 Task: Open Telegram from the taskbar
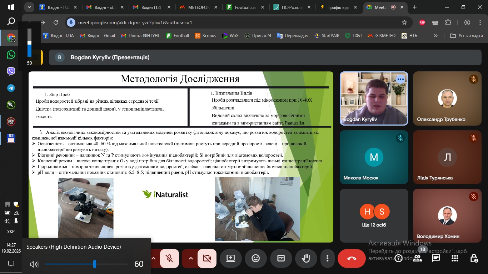(11, 88)
